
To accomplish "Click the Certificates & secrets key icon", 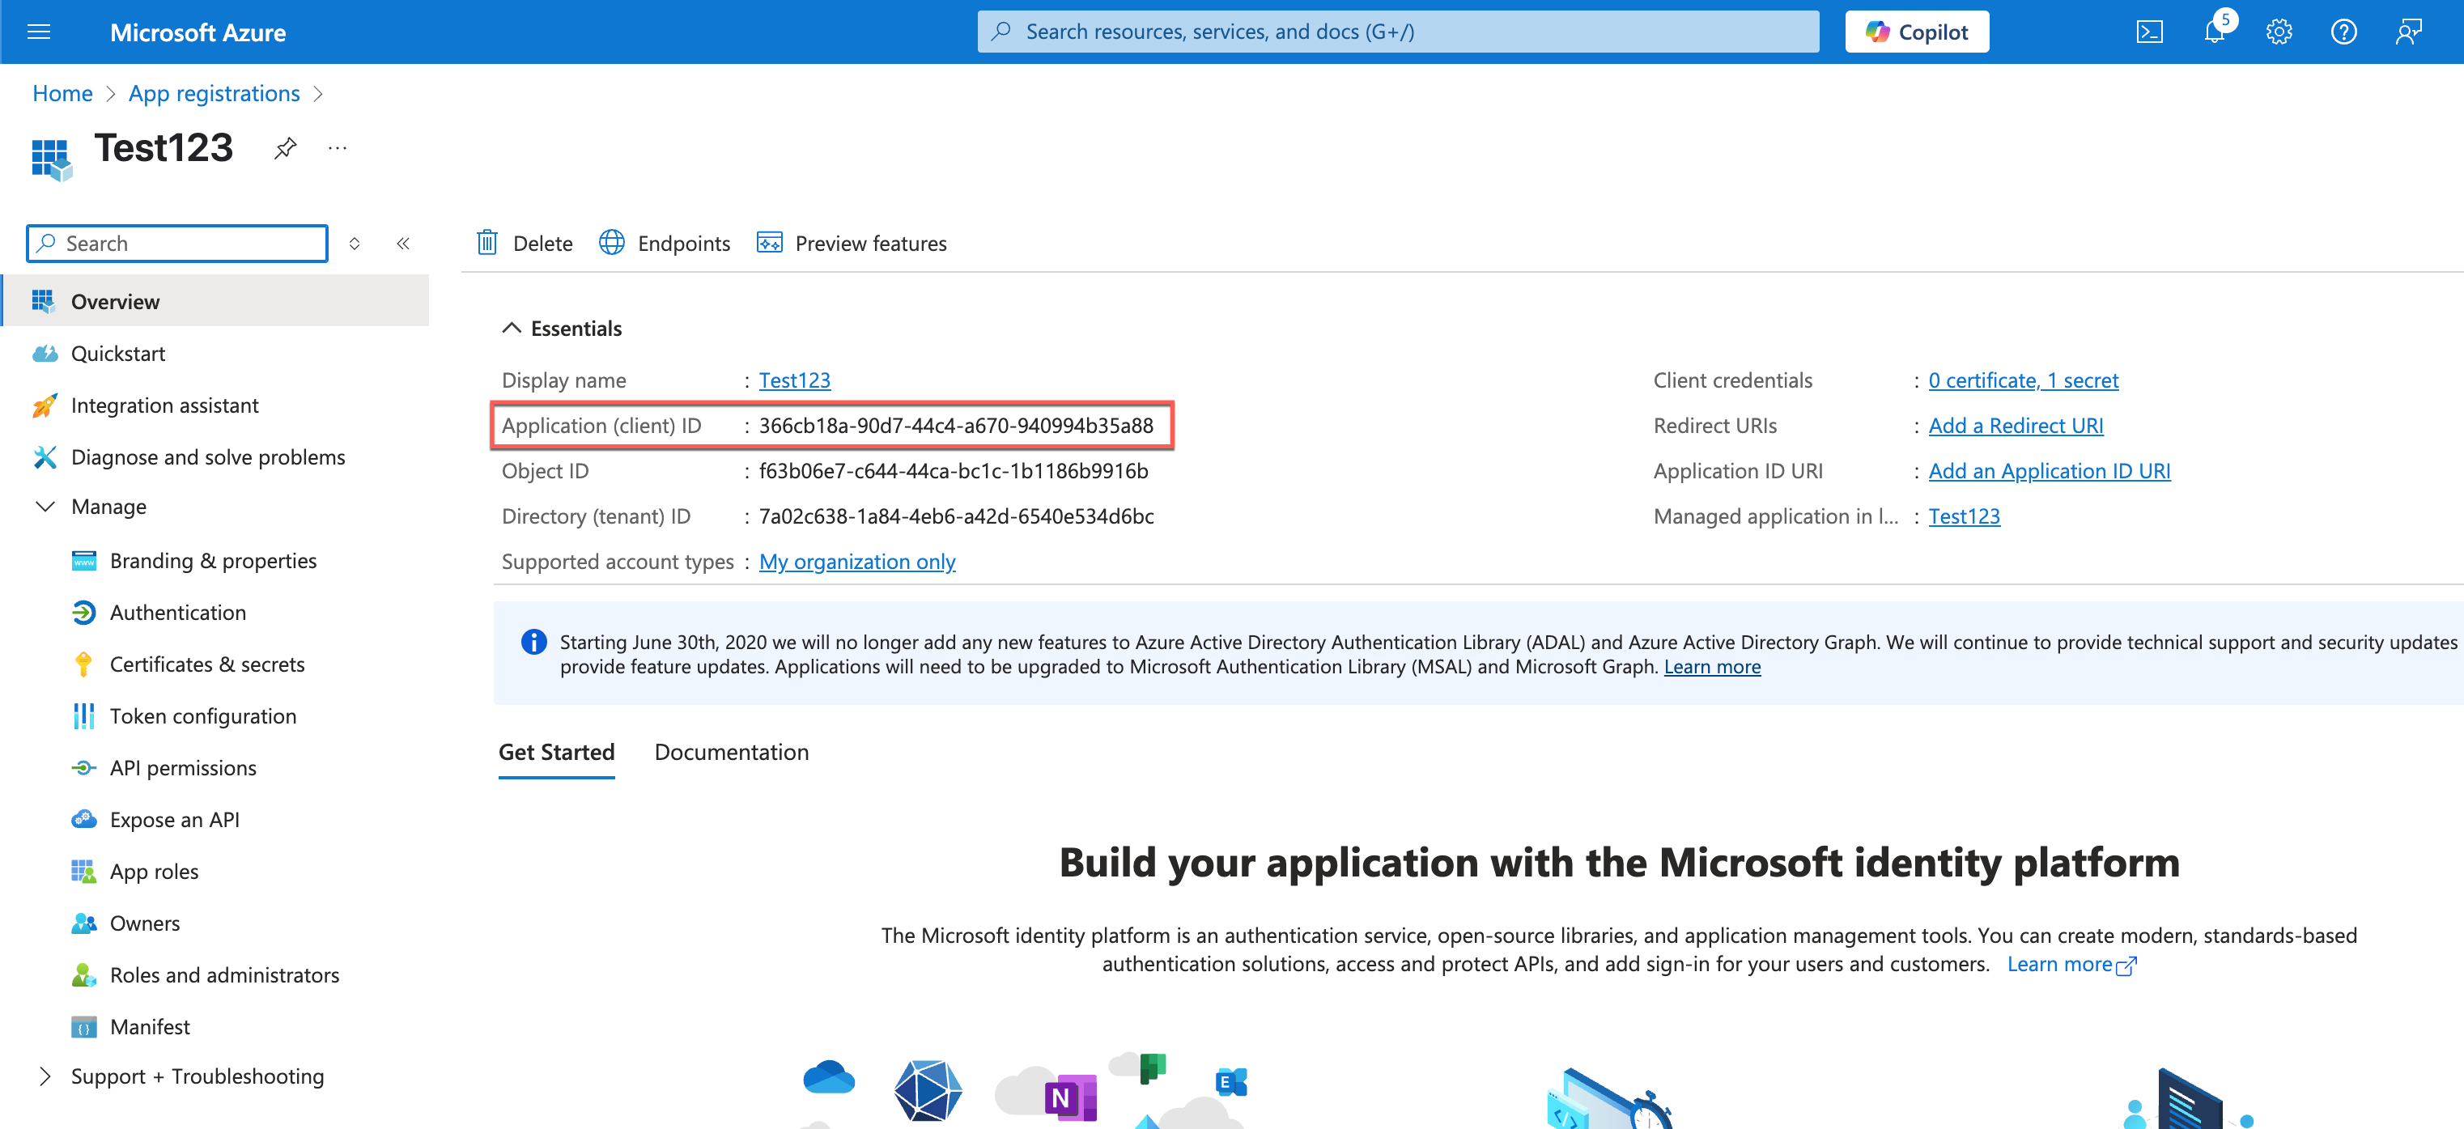I will [83, 664].
